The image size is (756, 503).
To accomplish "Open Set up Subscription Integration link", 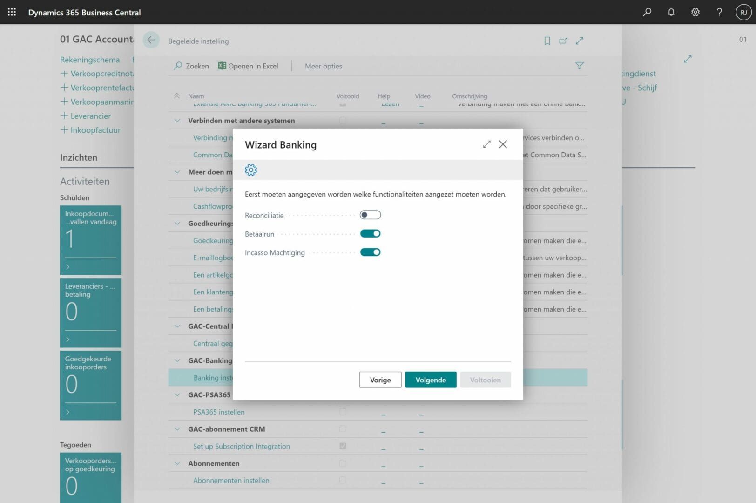I will (242, 446).
